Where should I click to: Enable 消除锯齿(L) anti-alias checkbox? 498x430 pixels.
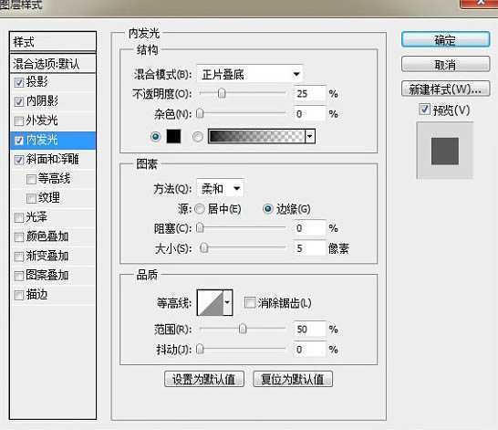coord(250,302)
